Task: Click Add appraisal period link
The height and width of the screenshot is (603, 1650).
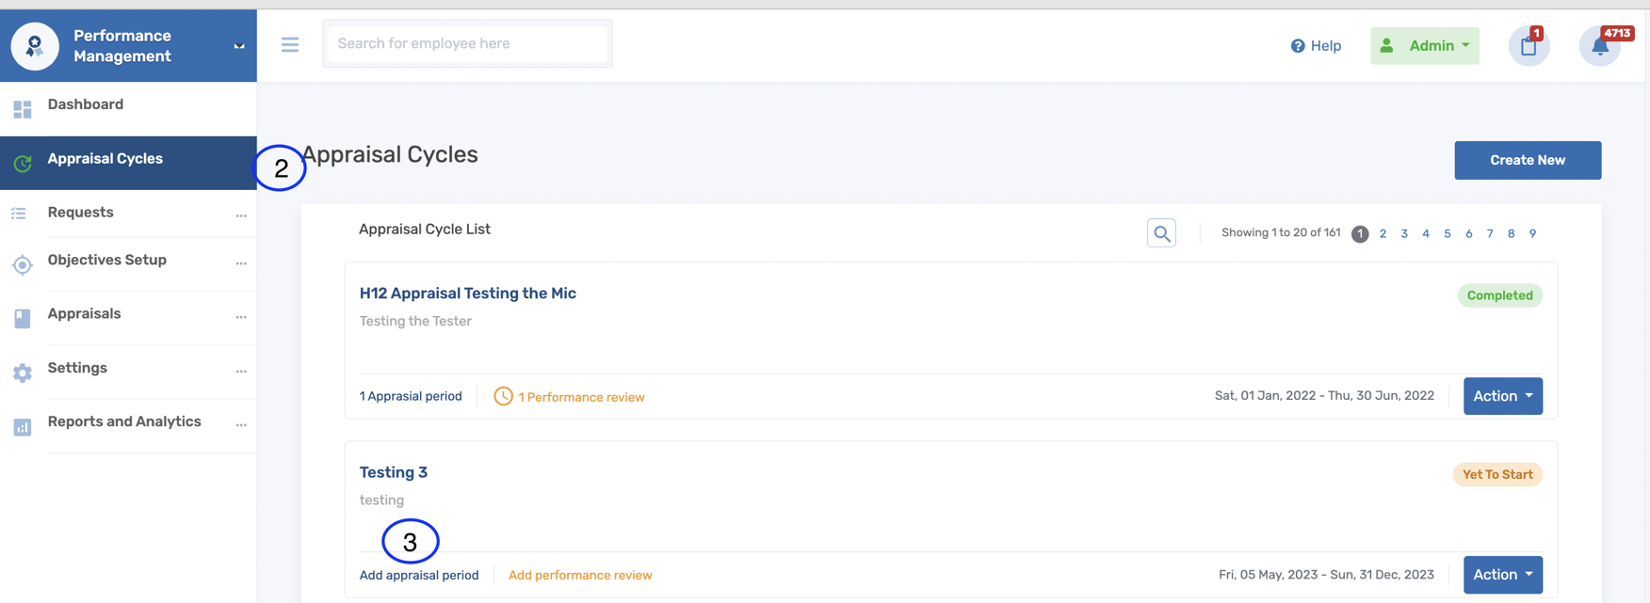Action: tap(419, 576)
